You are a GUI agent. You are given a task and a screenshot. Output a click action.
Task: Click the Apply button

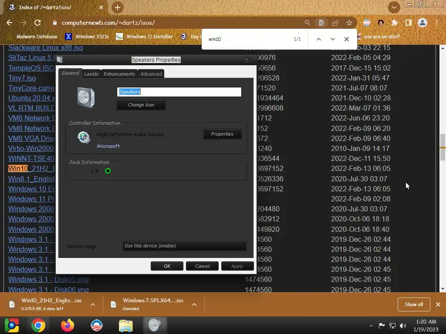pos(237,266)
